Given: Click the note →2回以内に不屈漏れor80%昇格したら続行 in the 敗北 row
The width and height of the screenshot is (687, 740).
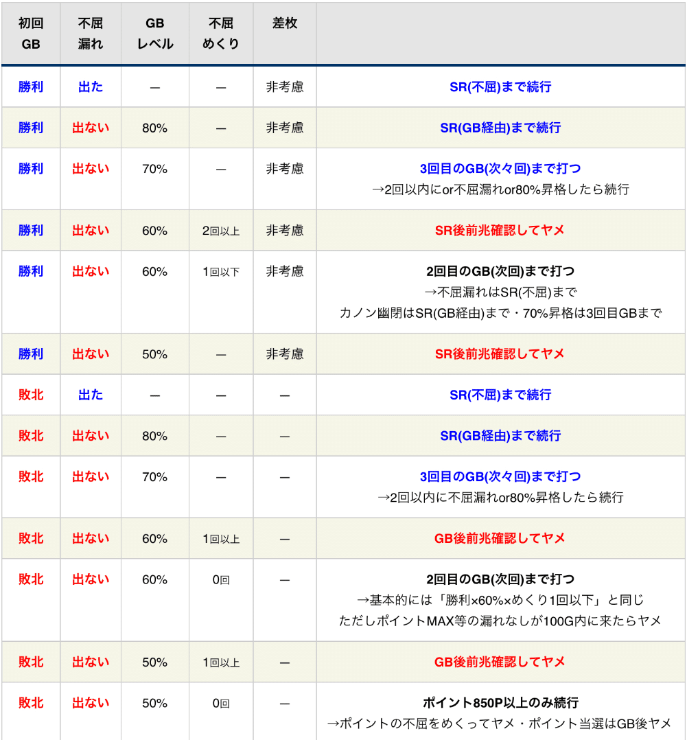Looking at the screenshot, I should [500, 498].
